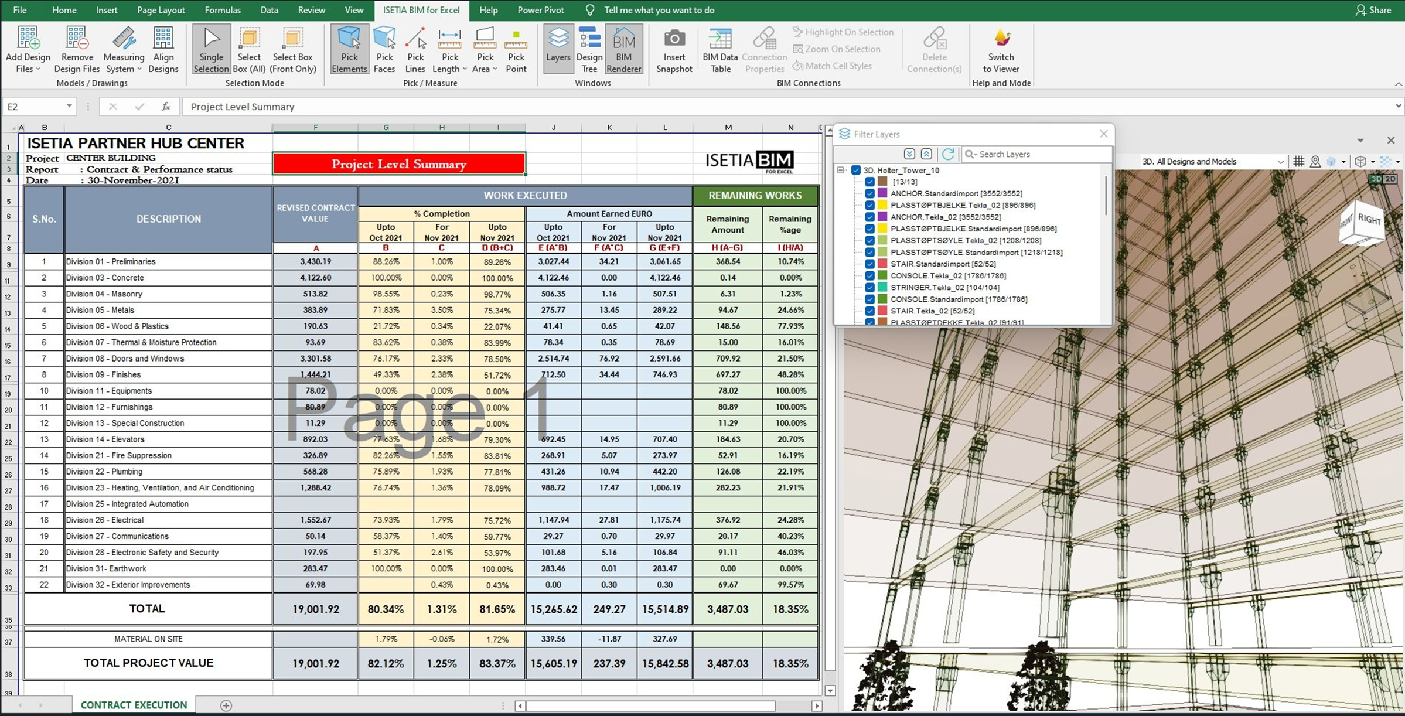Click the RIGHT face of view cube
The height and width of the screenshot is (716, 1405).
tap(1369, 219)
